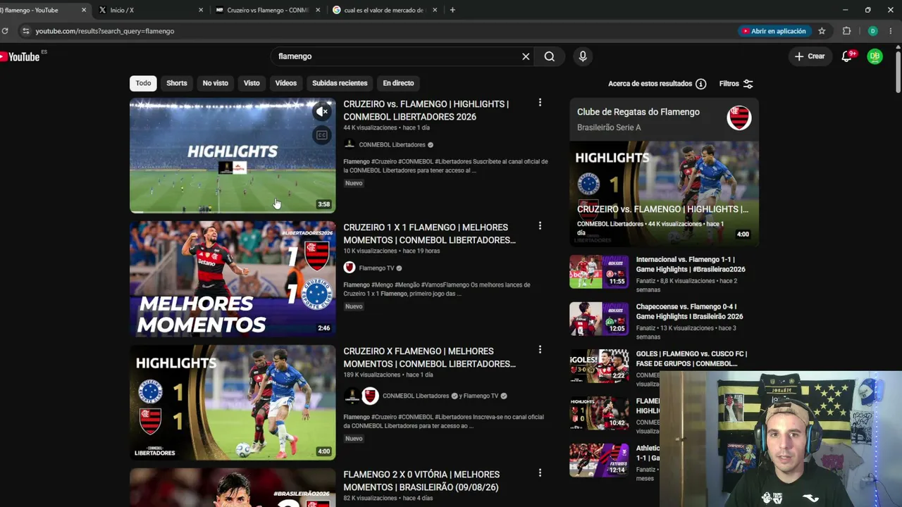View site information icon in address bar
Viewport: 902px width, 507px height.
coord(26,31)
